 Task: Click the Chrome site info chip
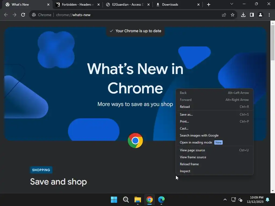42,15
